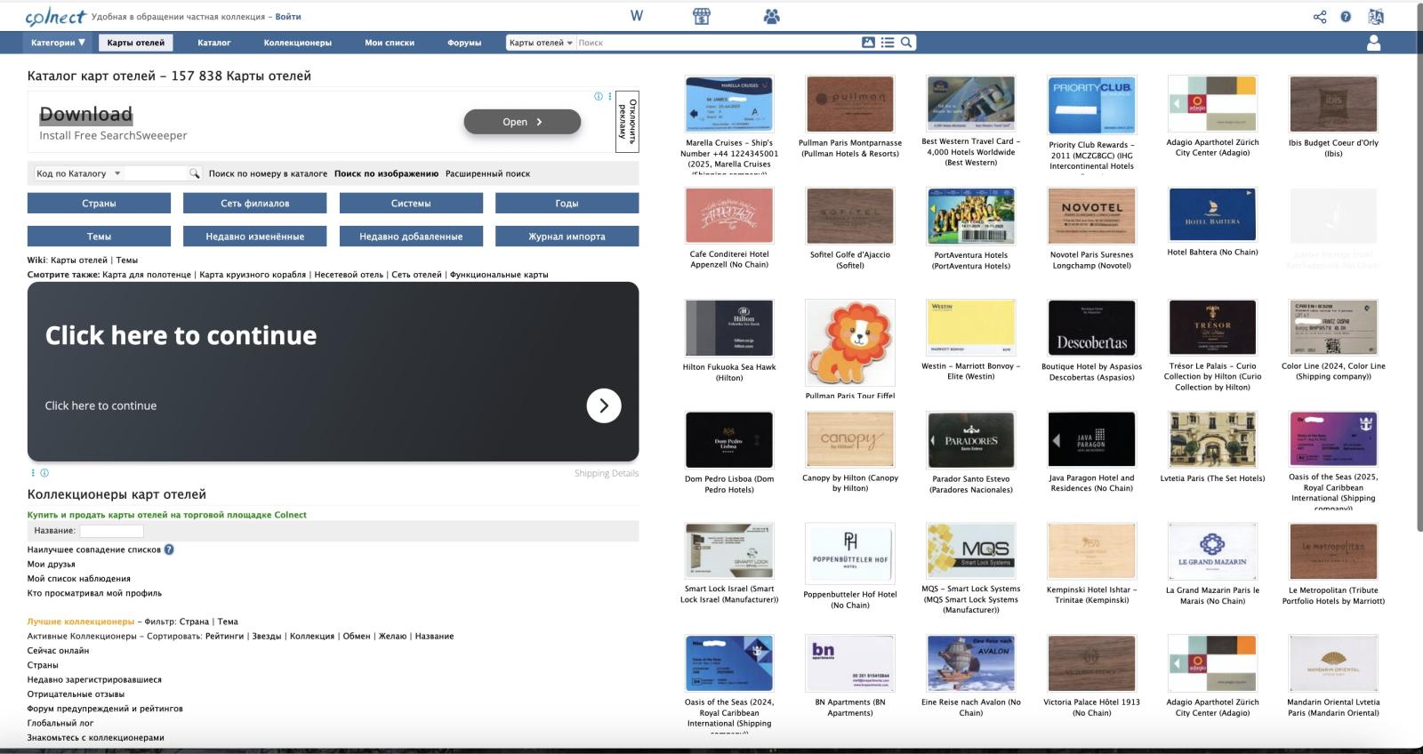Click the collectors community people icon

pyautogui.click(x=771, y=16)
